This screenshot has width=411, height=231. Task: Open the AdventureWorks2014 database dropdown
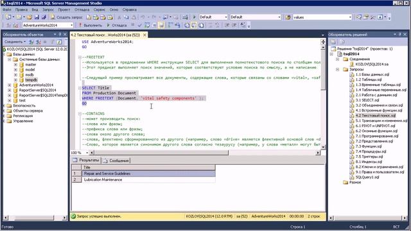point(71,25)
